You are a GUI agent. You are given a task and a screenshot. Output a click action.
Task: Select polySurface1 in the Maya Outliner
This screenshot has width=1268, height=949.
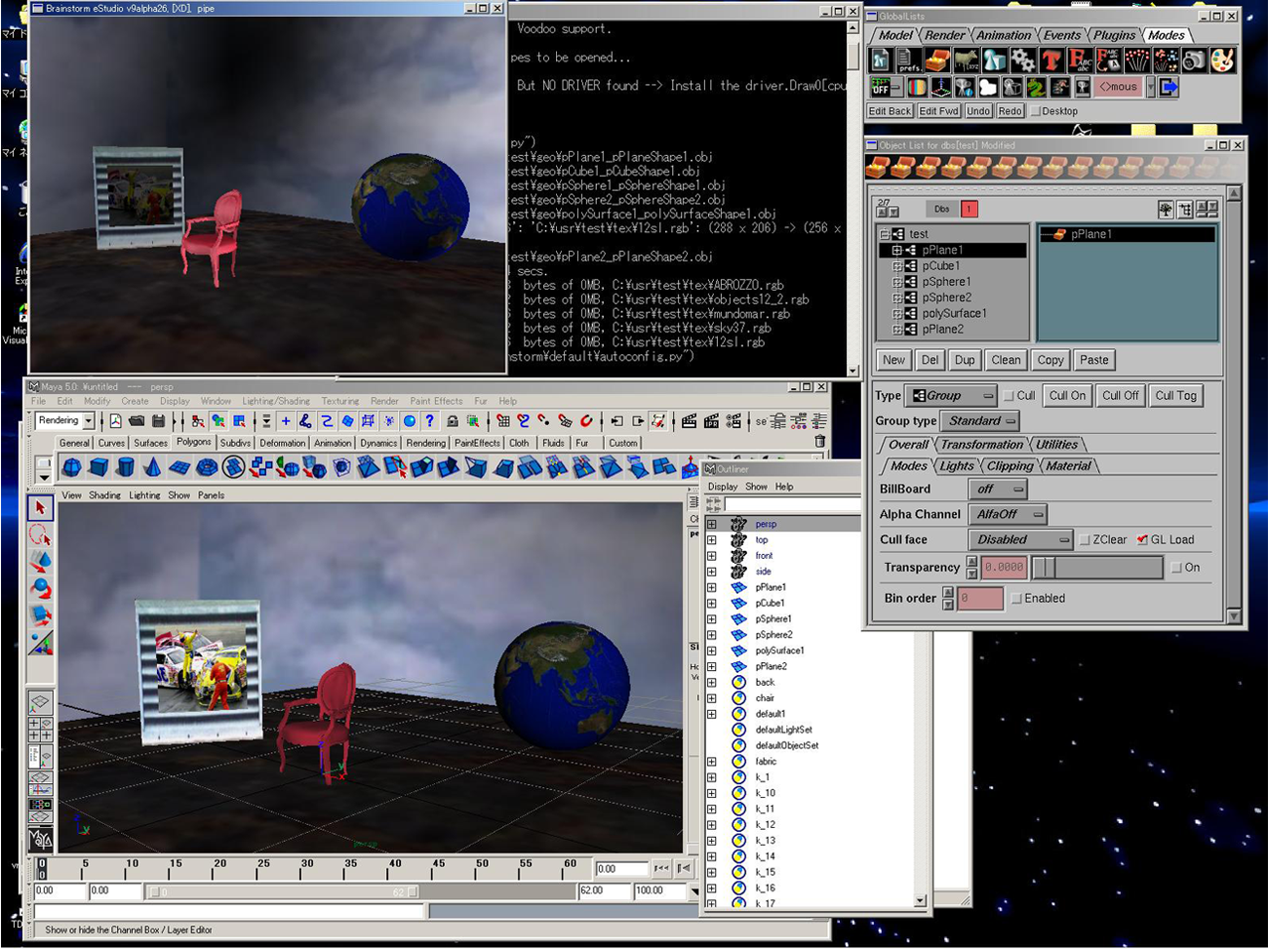(x=778, y=651)
